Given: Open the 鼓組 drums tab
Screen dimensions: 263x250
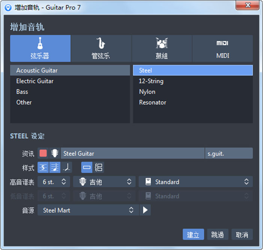Looking at the screenshot, I should (162, 48).
